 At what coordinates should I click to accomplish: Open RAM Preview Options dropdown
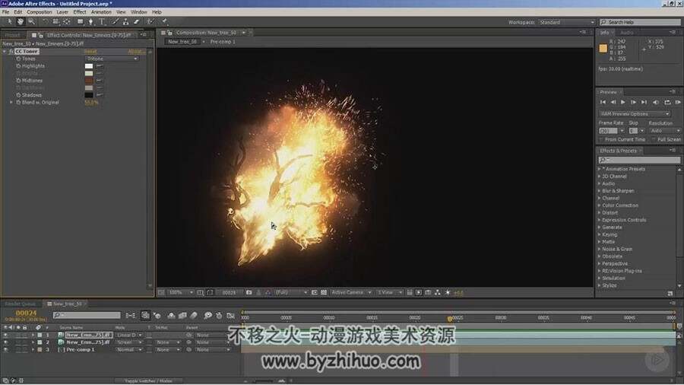pos(635,113)
